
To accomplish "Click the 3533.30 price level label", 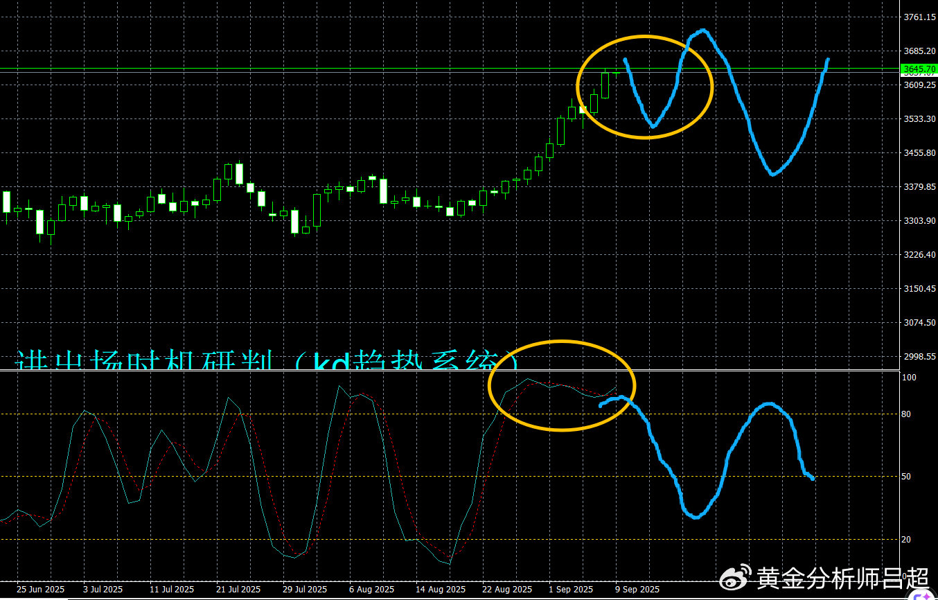I will point(920,119).
